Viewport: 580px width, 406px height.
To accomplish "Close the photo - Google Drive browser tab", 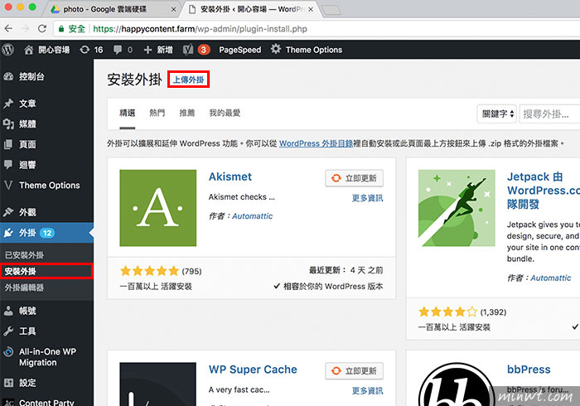I will [x=173, y=10].
